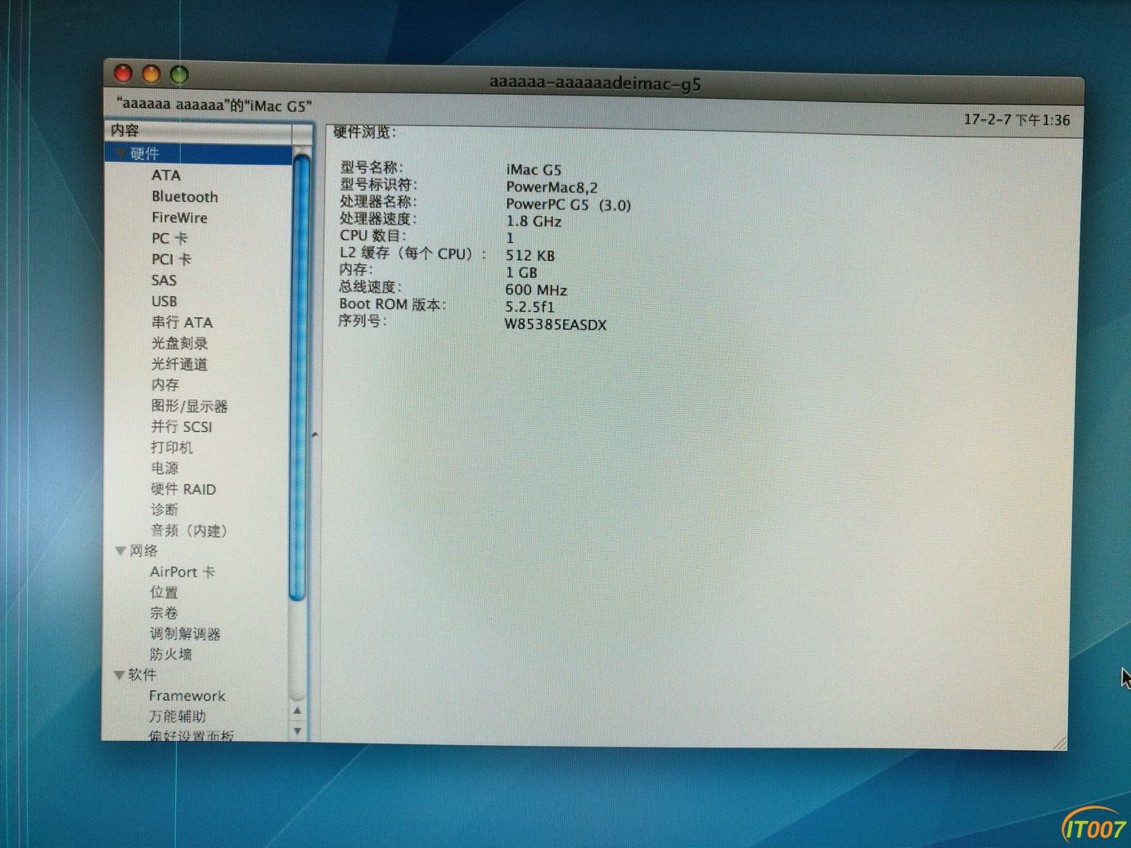Click the Boot ROM version 5.2.5f1
Viewport: 1131px width, 848px height.
(529, 307)
